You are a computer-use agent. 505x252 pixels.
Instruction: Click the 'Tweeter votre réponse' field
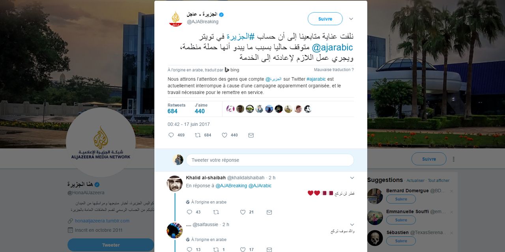pos(270,160)
